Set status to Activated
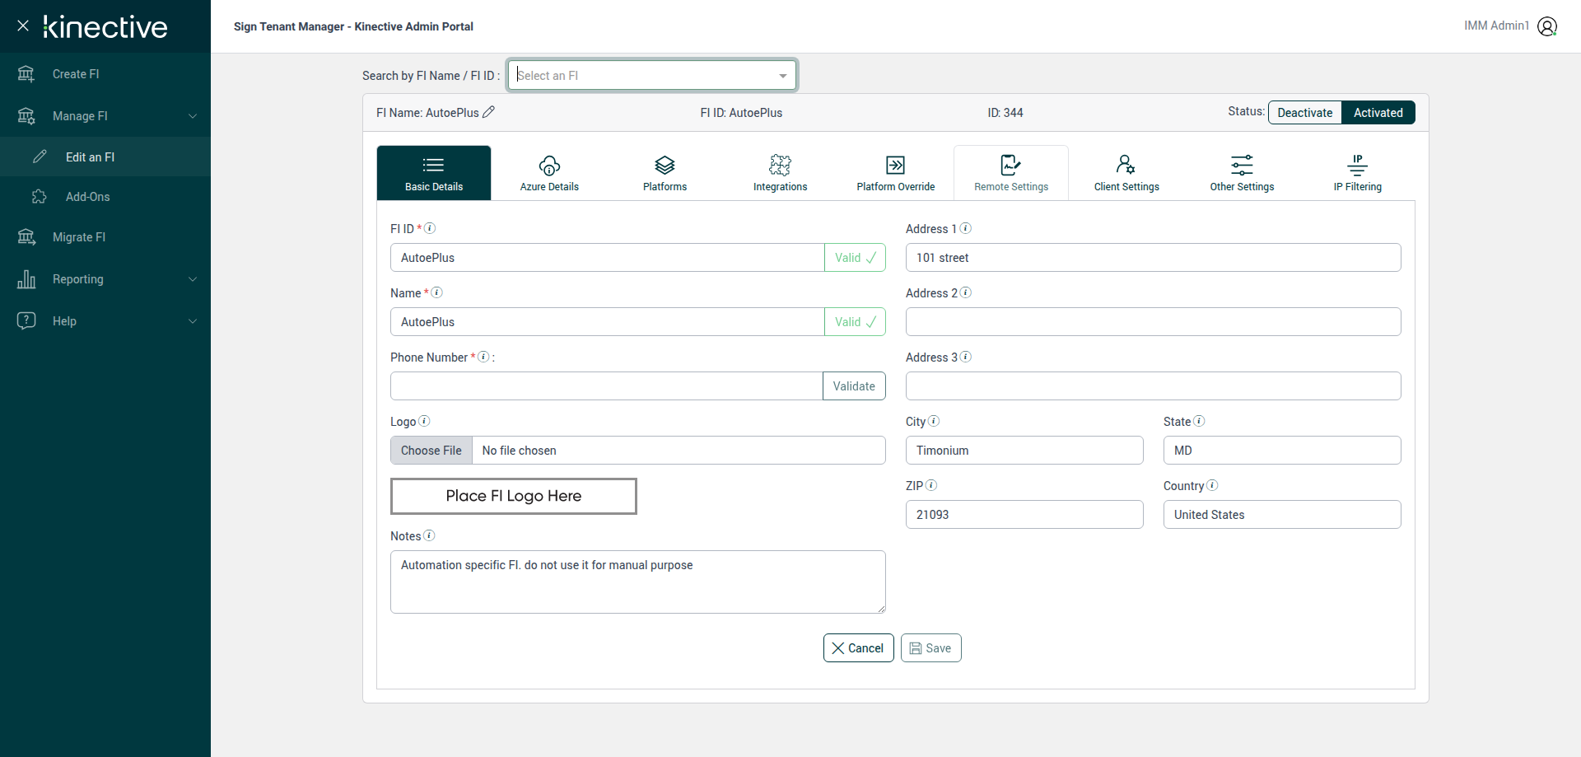Viewport: 1581px width, 757px height. [x=1378, y=113]
